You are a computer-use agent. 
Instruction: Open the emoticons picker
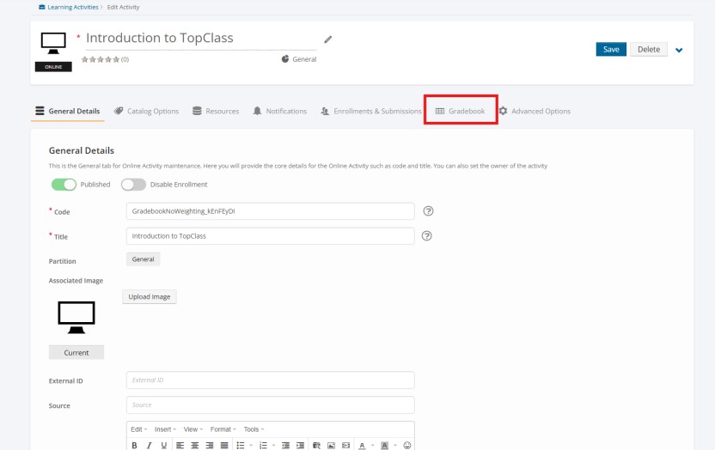407,445
